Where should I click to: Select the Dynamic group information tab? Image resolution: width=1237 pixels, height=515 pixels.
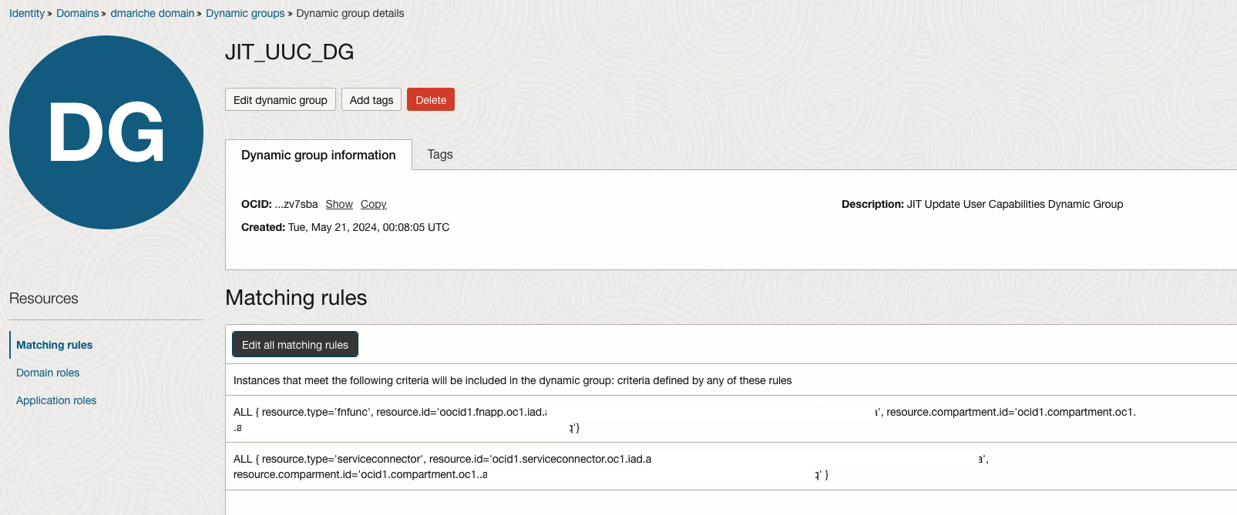click(318, 155)
